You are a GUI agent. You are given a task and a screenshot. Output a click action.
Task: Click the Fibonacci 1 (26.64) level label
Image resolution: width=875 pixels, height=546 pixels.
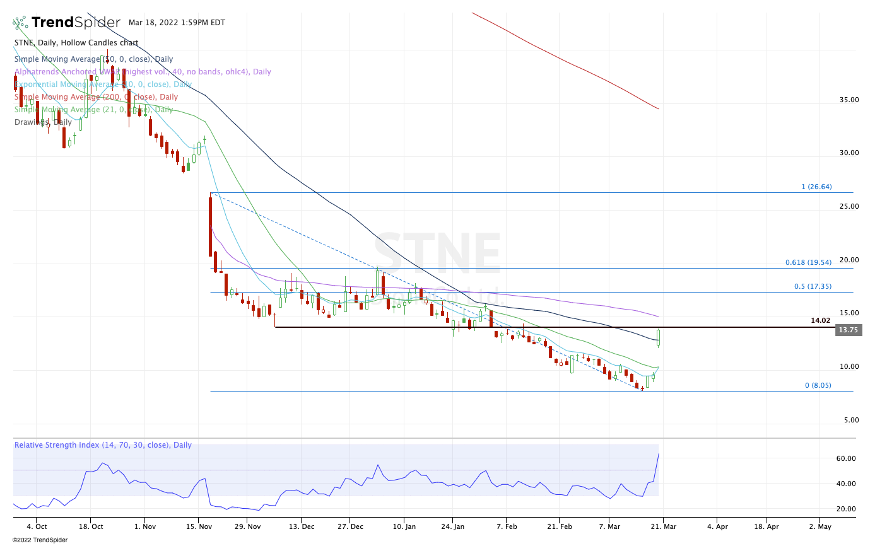click(816, 187)
